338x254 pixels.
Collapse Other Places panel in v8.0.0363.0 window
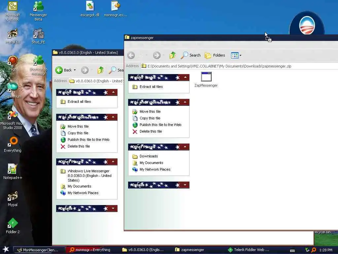[113, 162]
